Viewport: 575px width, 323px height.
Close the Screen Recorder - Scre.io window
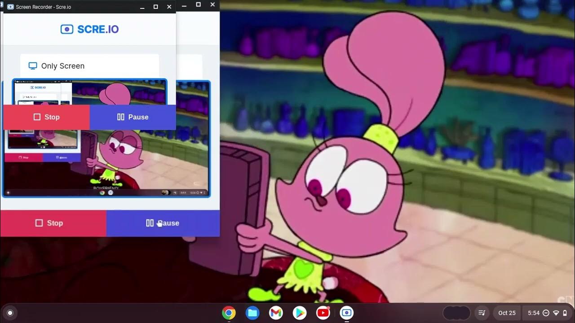[x=169, y=7]
